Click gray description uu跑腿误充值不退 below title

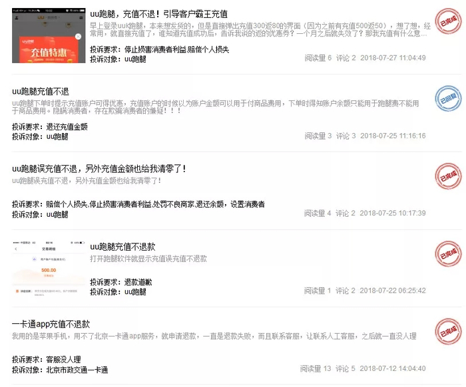[87, 181]
